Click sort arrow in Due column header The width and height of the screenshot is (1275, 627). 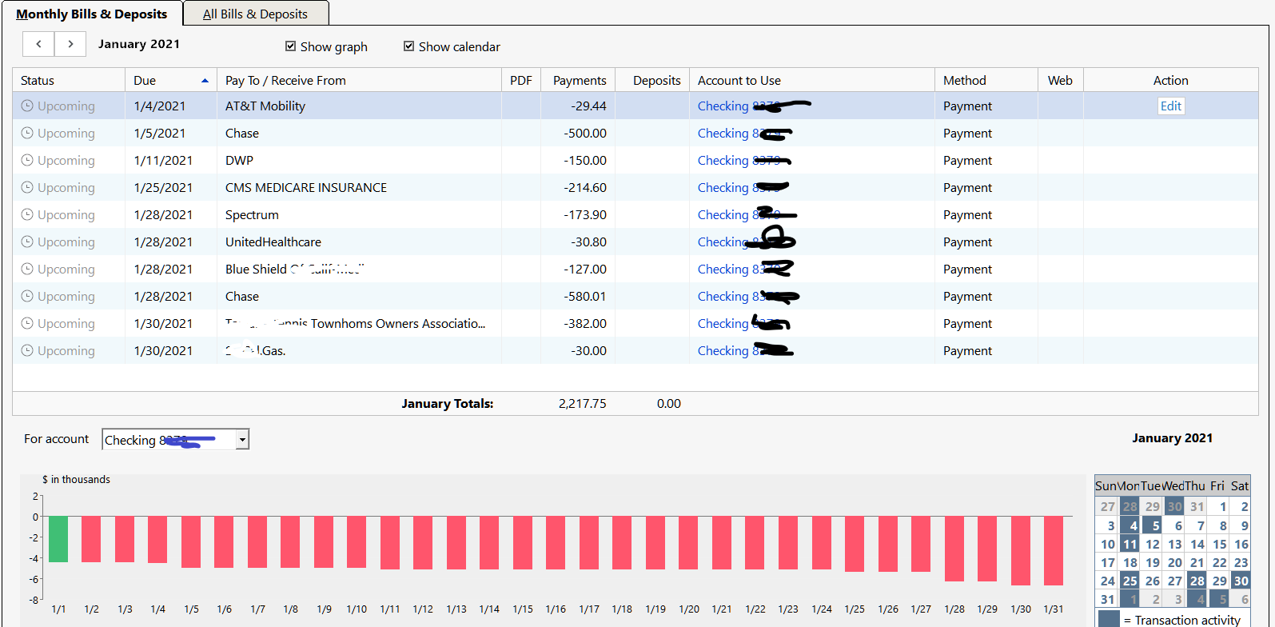pyautogui.click(x=205, y=81)
